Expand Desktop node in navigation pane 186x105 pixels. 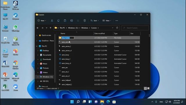38,50
